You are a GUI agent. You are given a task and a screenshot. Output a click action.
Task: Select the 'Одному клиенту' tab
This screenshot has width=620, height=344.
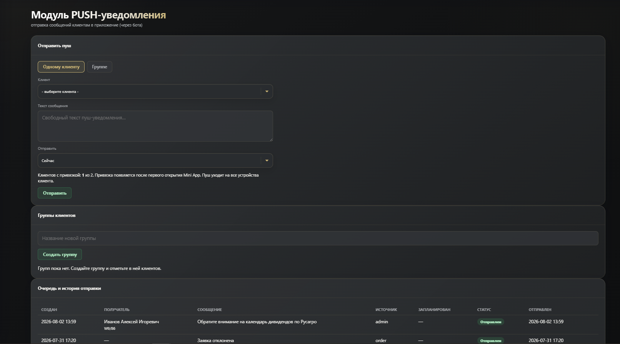[61, 67]
